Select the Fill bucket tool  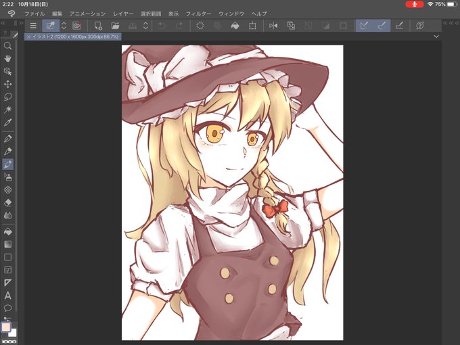point(7,232)
